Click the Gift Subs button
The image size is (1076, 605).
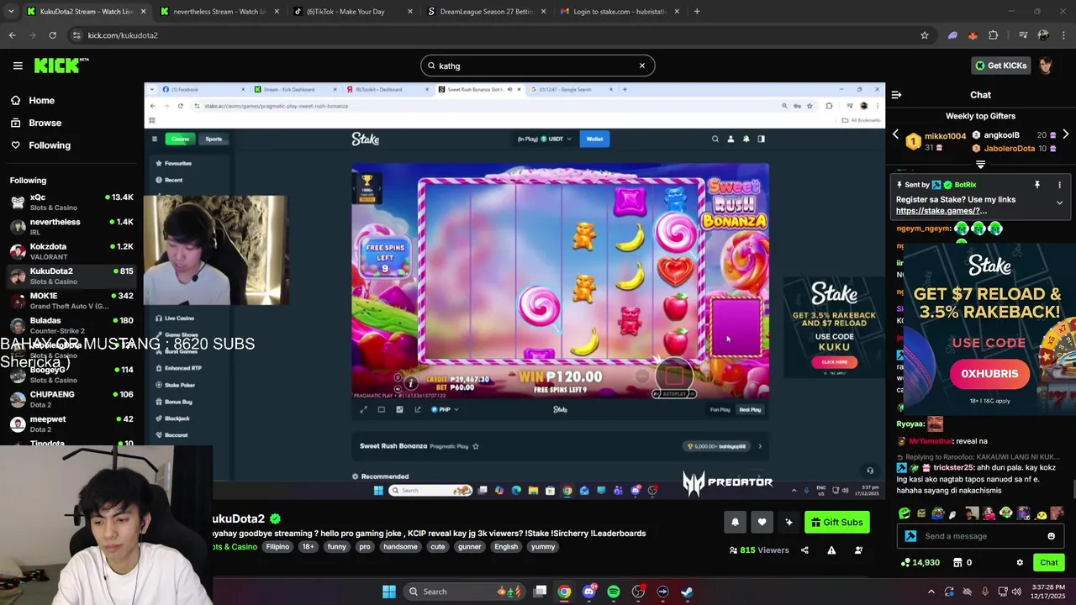(x=836, y=522)
